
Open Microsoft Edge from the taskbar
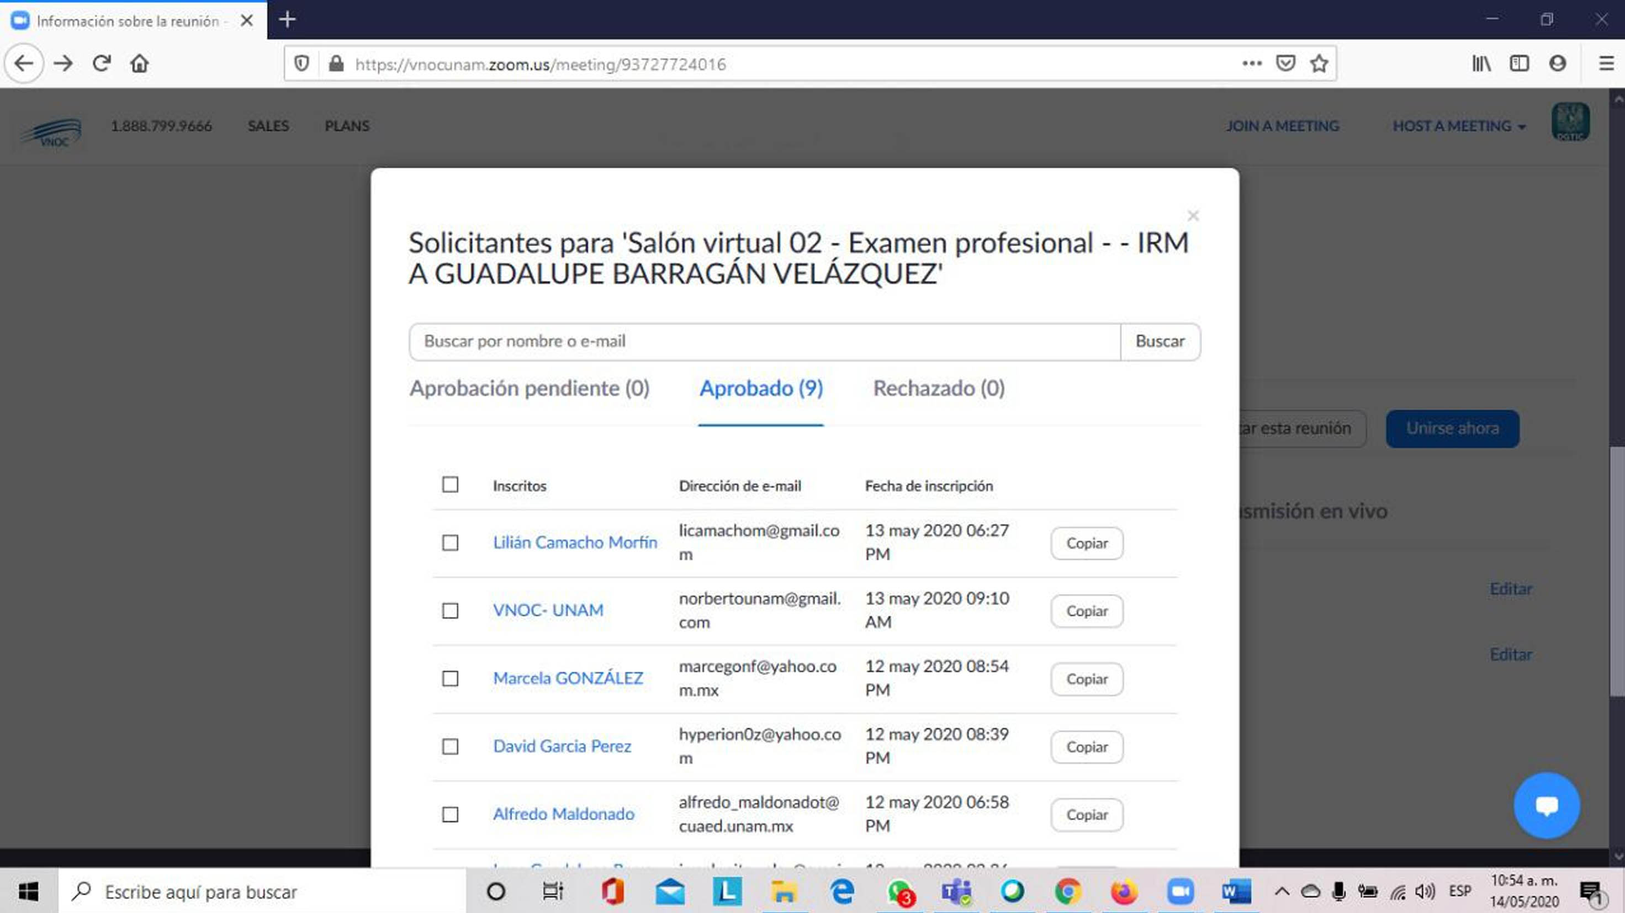[842, 891]
